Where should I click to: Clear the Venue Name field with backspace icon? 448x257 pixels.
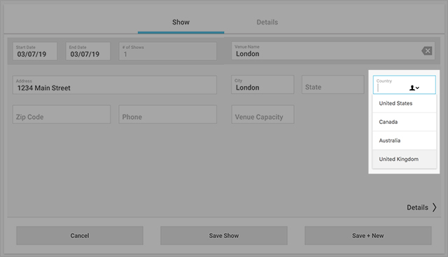pos(427,51)
